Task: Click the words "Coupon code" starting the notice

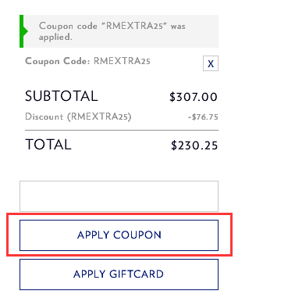Action: (x=68, y=26)
